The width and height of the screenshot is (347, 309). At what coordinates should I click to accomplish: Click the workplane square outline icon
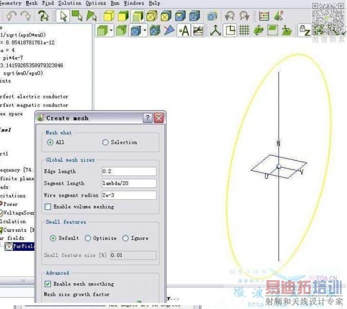(230, 30)
